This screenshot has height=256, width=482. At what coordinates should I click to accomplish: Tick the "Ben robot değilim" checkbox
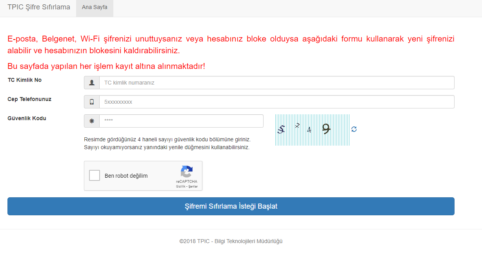95,175
